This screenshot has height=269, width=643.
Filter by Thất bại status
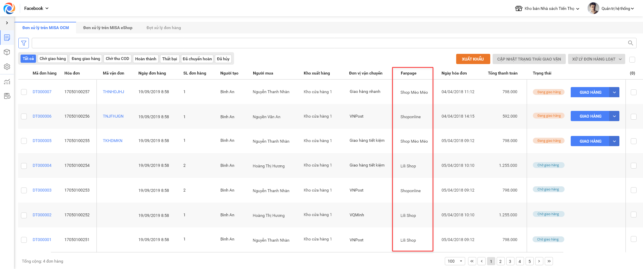(x=170, y=59)
